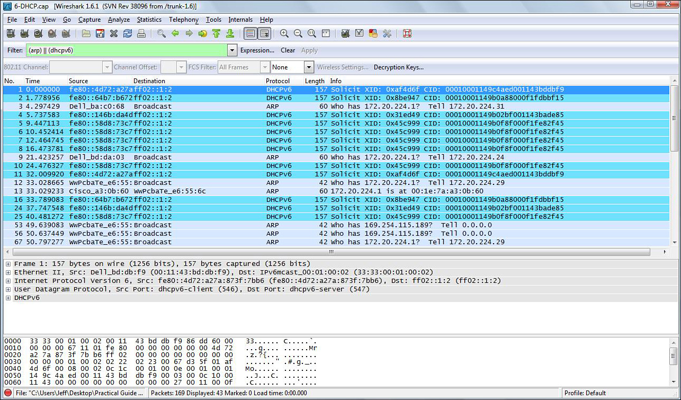Image resolution: width=681 pixels, height=400 pixels.
Task: Click Expression... button next to filter
Action: 257,50
